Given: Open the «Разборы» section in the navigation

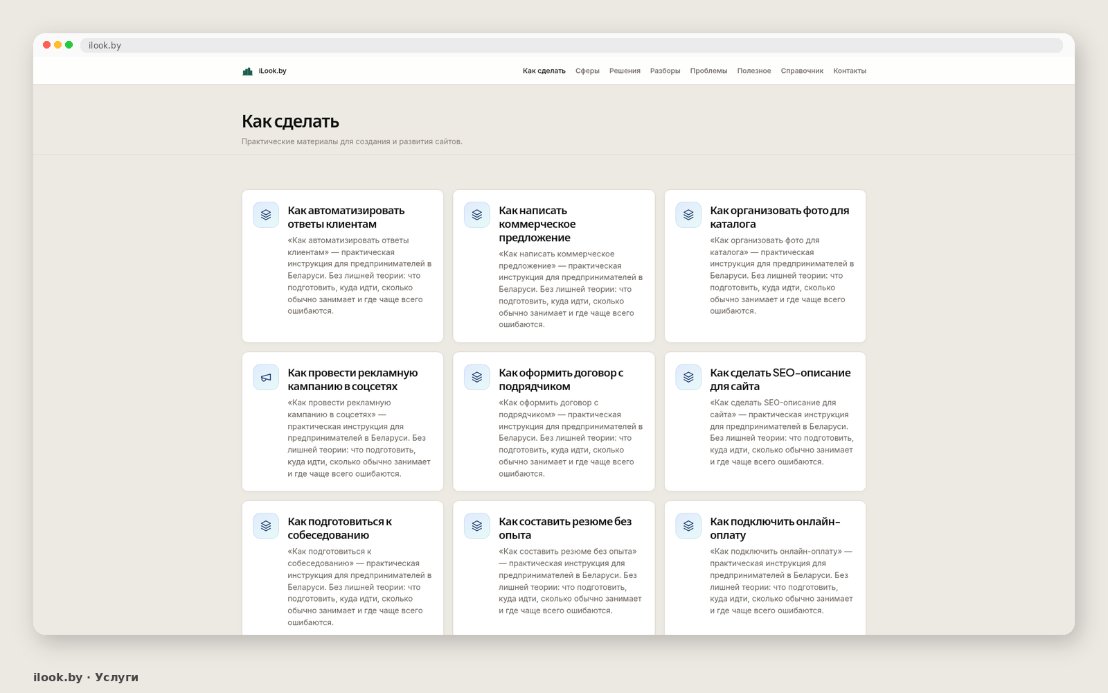Looking at the screenshot, I should pos(665,71).
